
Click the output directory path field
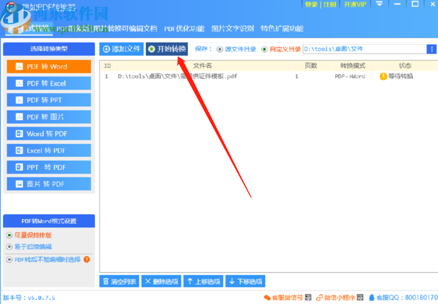(365, 49)
